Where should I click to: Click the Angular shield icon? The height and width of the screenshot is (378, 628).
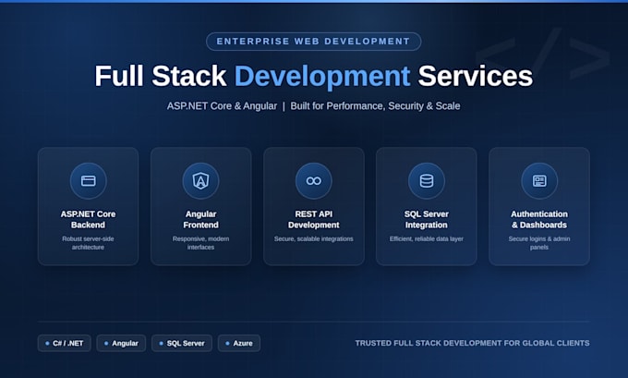coord(200,181)
